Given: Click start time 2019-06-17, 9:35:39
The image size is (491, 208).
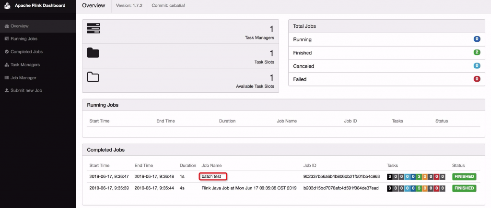Looking at the screenshot, I should (109, 188).
